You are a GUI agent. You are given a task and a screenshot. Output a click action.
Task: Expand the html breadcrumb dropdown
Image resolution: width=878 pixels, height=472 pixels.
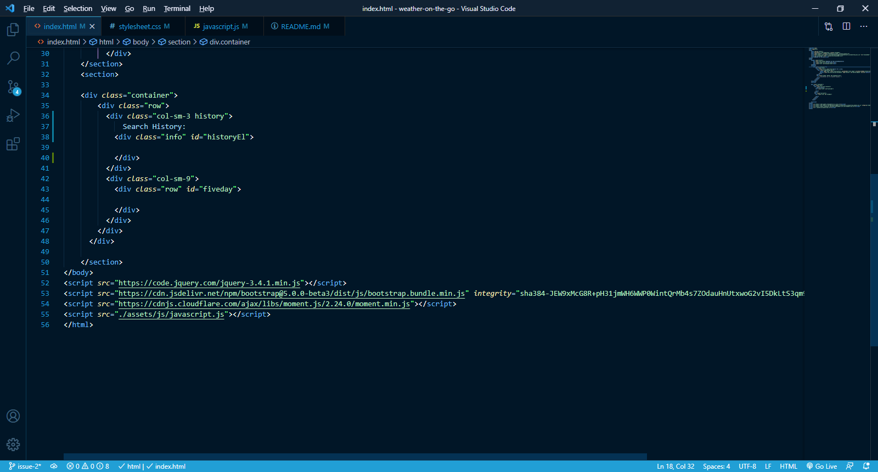(101, 42)
